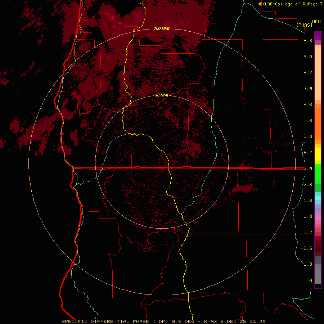Click the 3.4 scale value
324x324 pixels.
coord(308,168)
